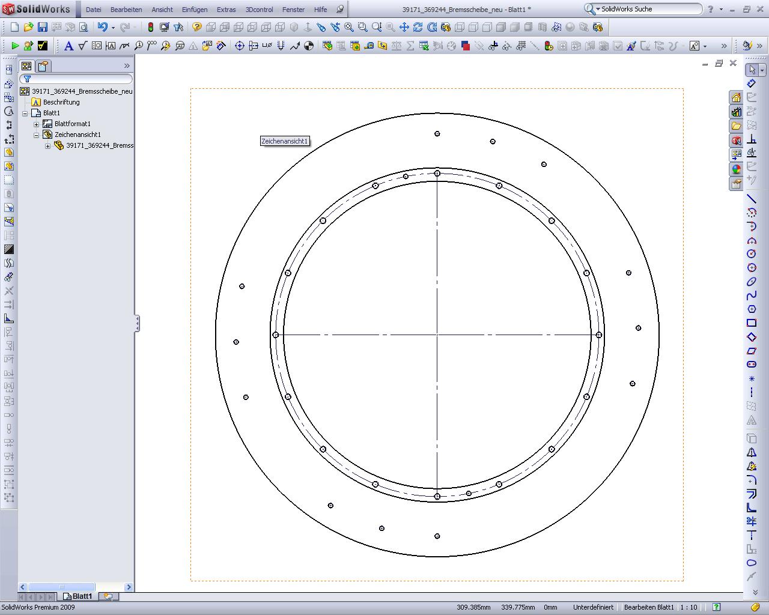Open the Einfügen menu

[195, 10]
